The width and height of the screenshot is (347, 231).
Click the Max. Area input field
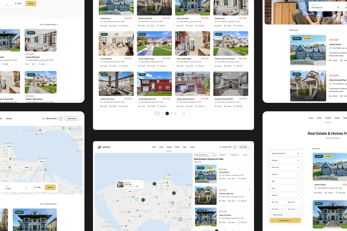point(294,202)
